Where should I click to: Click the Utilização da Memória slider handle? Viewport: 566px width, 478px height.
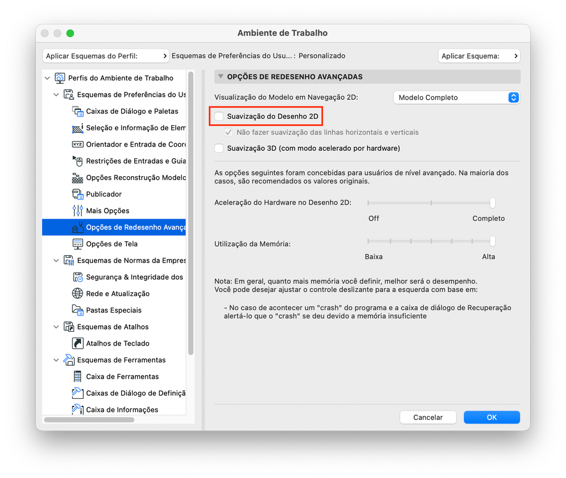(492, 241)
